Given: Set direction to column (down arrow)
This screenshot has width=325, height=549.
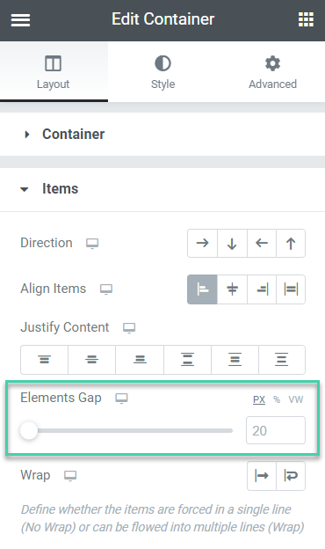Looking at the screenshot, I should (232, 243).
